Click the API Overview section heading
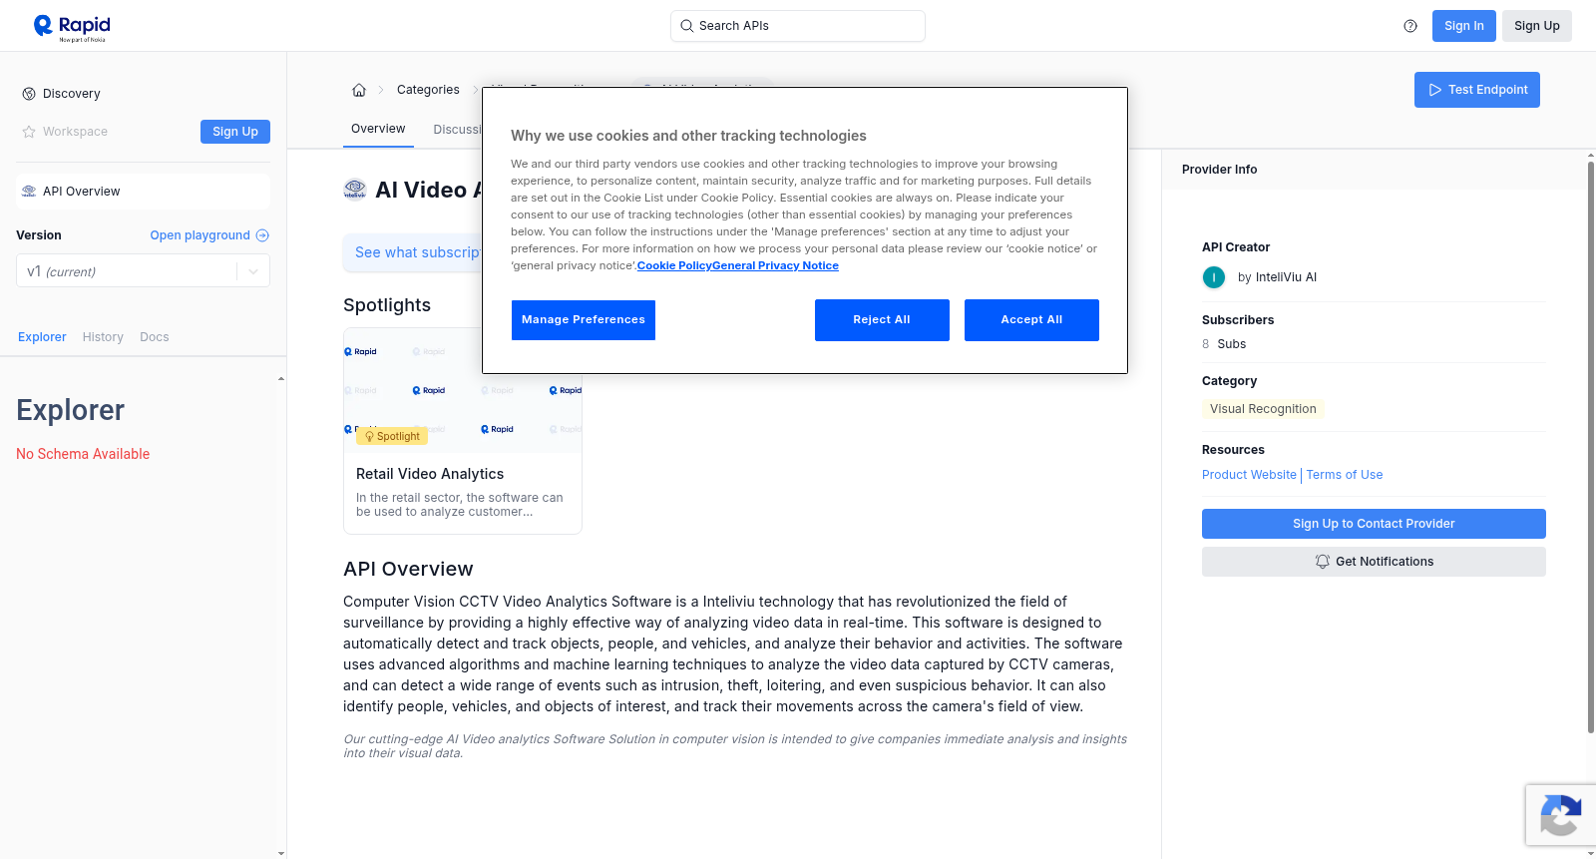The height and width of the screenshot is (859, 1596). coord(408,569)
